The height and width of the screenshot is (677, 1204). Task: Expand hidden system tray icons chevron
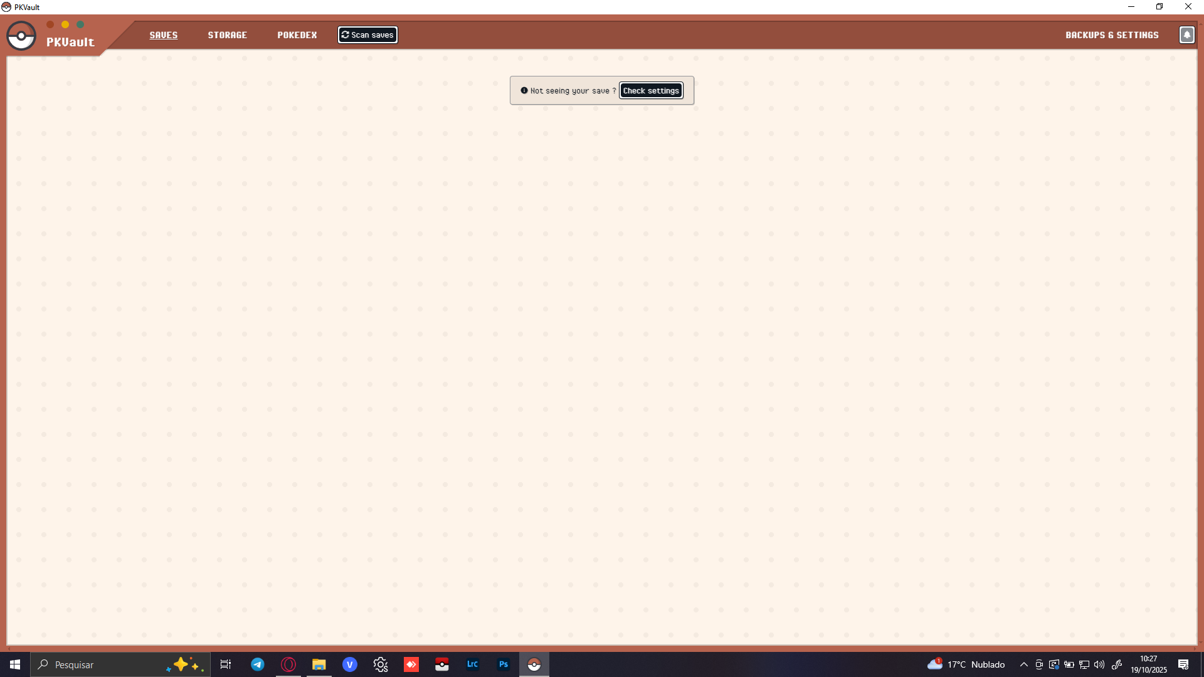coord(1024,664)
